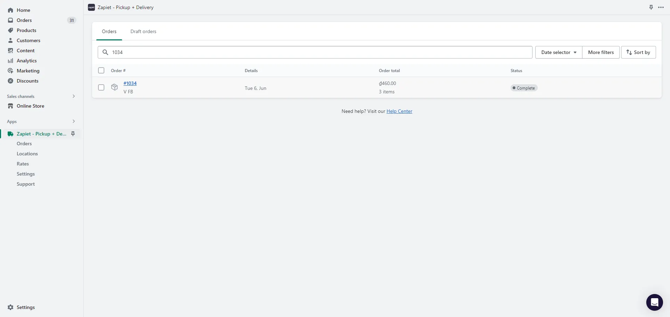This screenshot has height=317, width=670.
Task: Open Zapiet Orders submenu item
Action: click(24, 144)
